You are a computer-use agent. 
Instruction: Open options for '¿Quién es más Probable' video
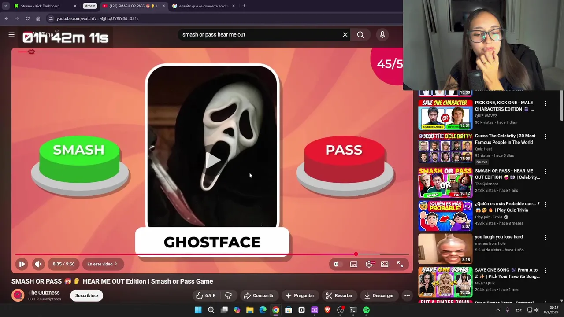pos(545,205)
